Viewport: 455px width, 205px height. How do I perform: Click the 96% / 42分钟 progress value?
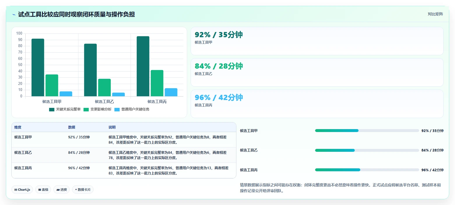click(x=433, y=170)
